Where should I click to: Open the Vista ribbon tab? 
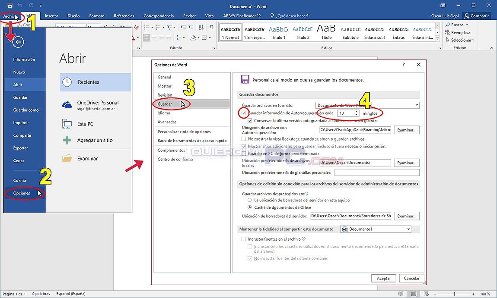click(x=209, y=16)
